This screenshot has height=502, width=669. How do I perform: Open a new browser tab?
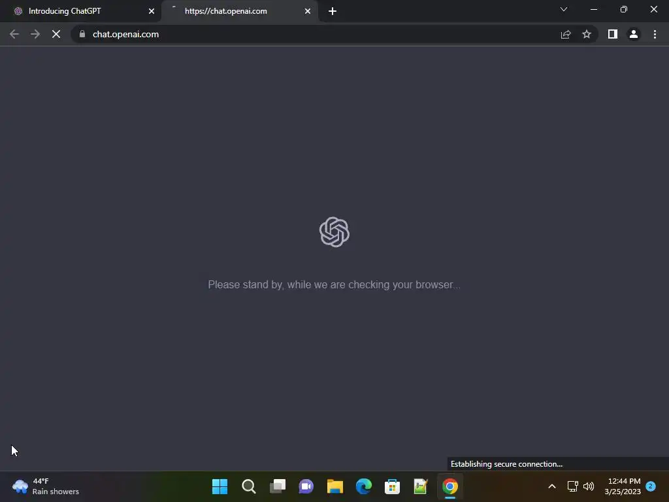tap(333, 11)
